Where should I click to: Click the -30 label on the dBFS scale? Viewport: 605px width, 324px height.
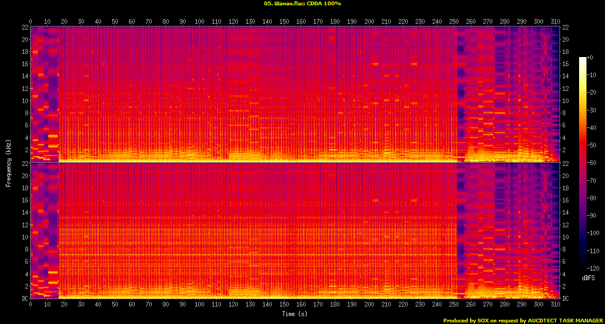594,110
